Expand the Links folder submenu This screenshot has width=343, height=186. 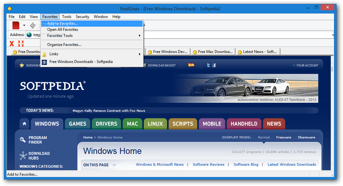pos(92,54)
